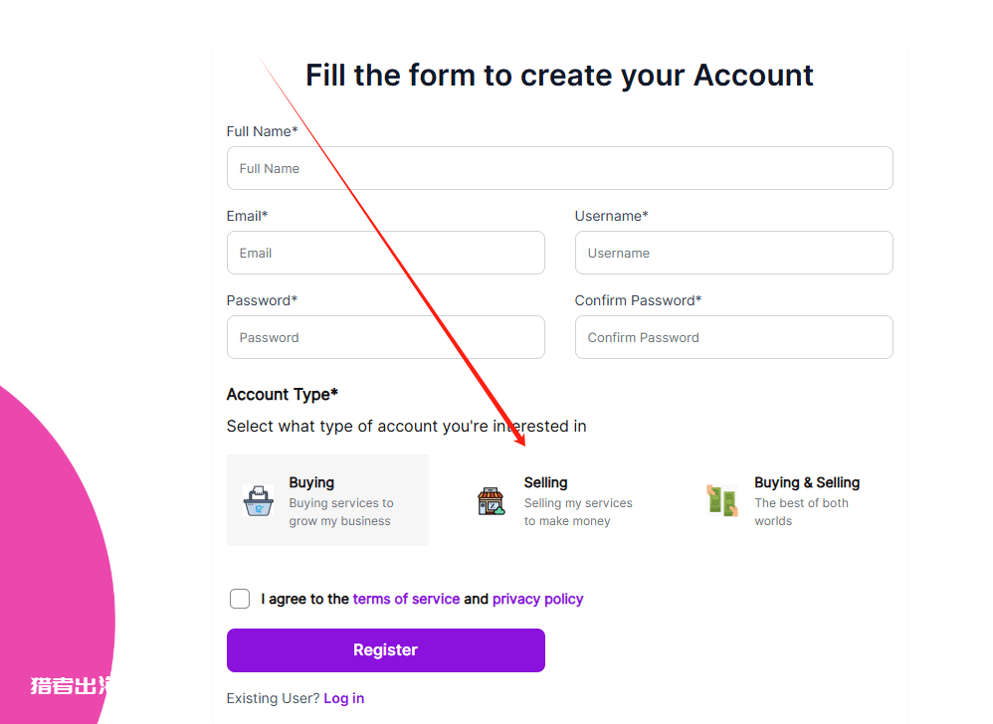Click the green cash Buying & Selling icon
The width and height of the screenshot is (993, 724).
coord(722,500)
